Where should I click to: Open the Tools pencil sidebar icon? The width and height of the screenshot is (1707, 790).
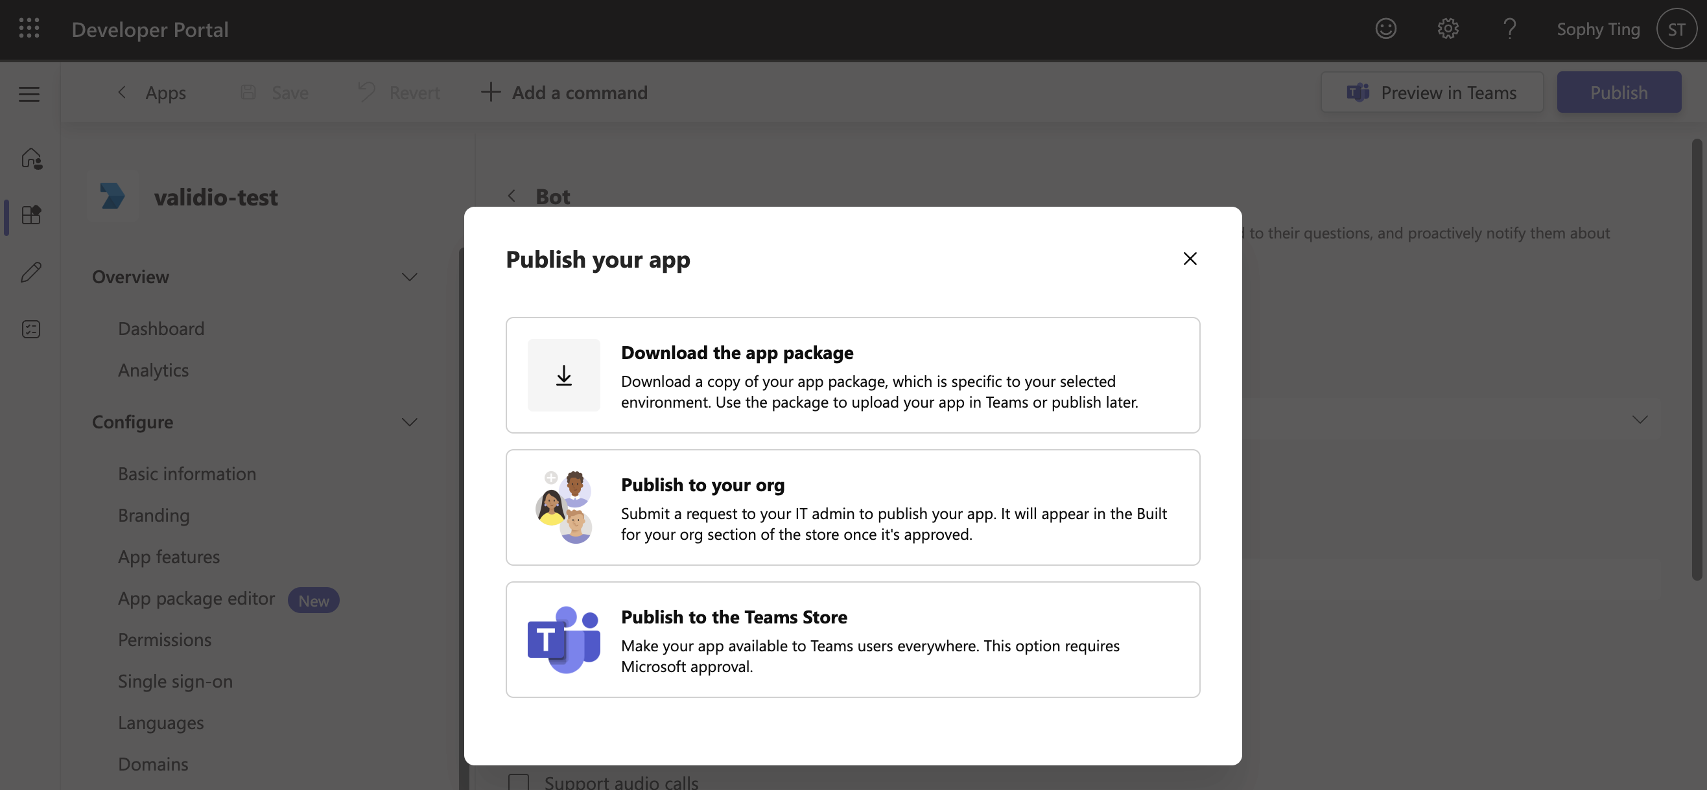(31, 272)
